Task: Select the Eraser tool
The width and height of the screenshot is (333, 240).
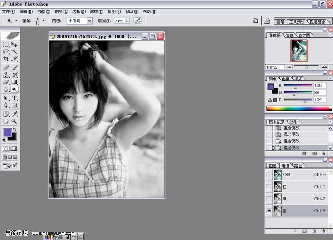Action: pyautogui.click(x=6, y=82)
